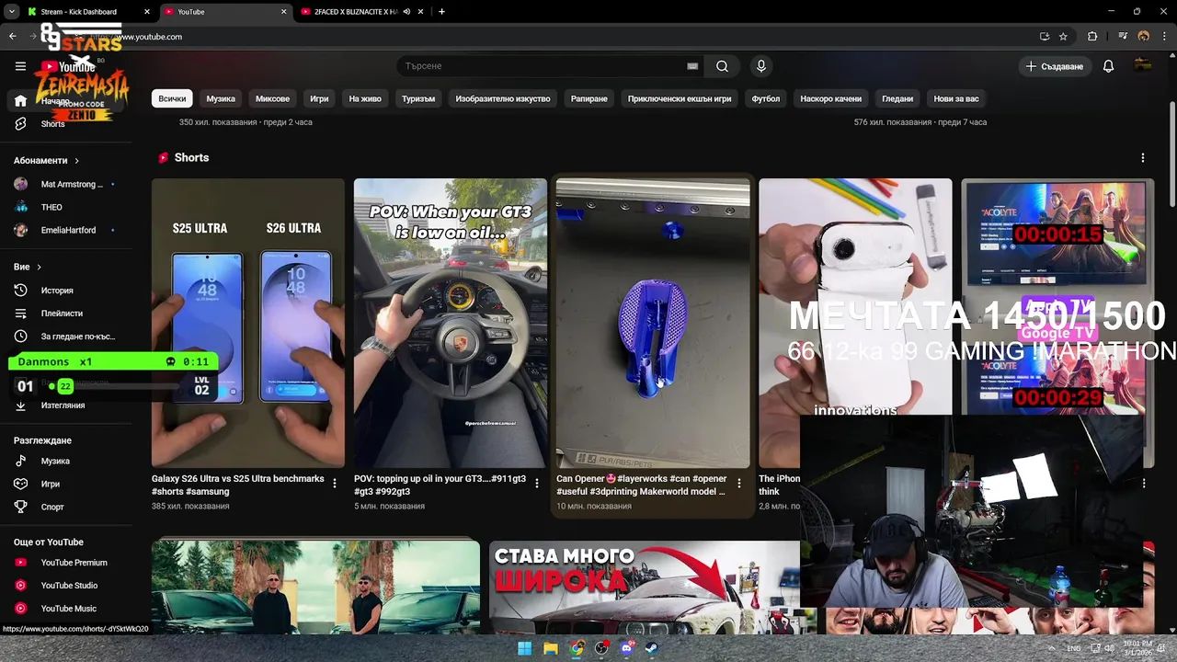Viewport: 1177px width, 662px height.
Task: Open EmeliaHartford channel subscription
Action: click(x=68, y=230)
